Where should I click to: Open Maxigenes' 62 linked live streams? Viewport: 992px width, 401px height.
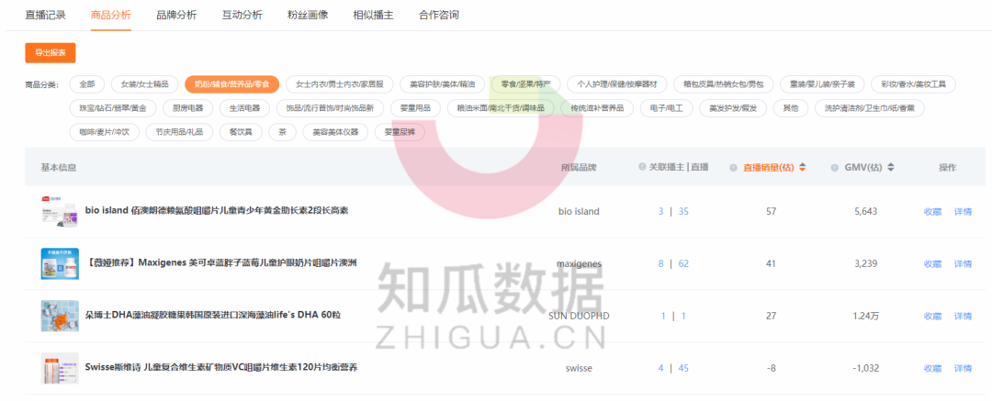684,263
